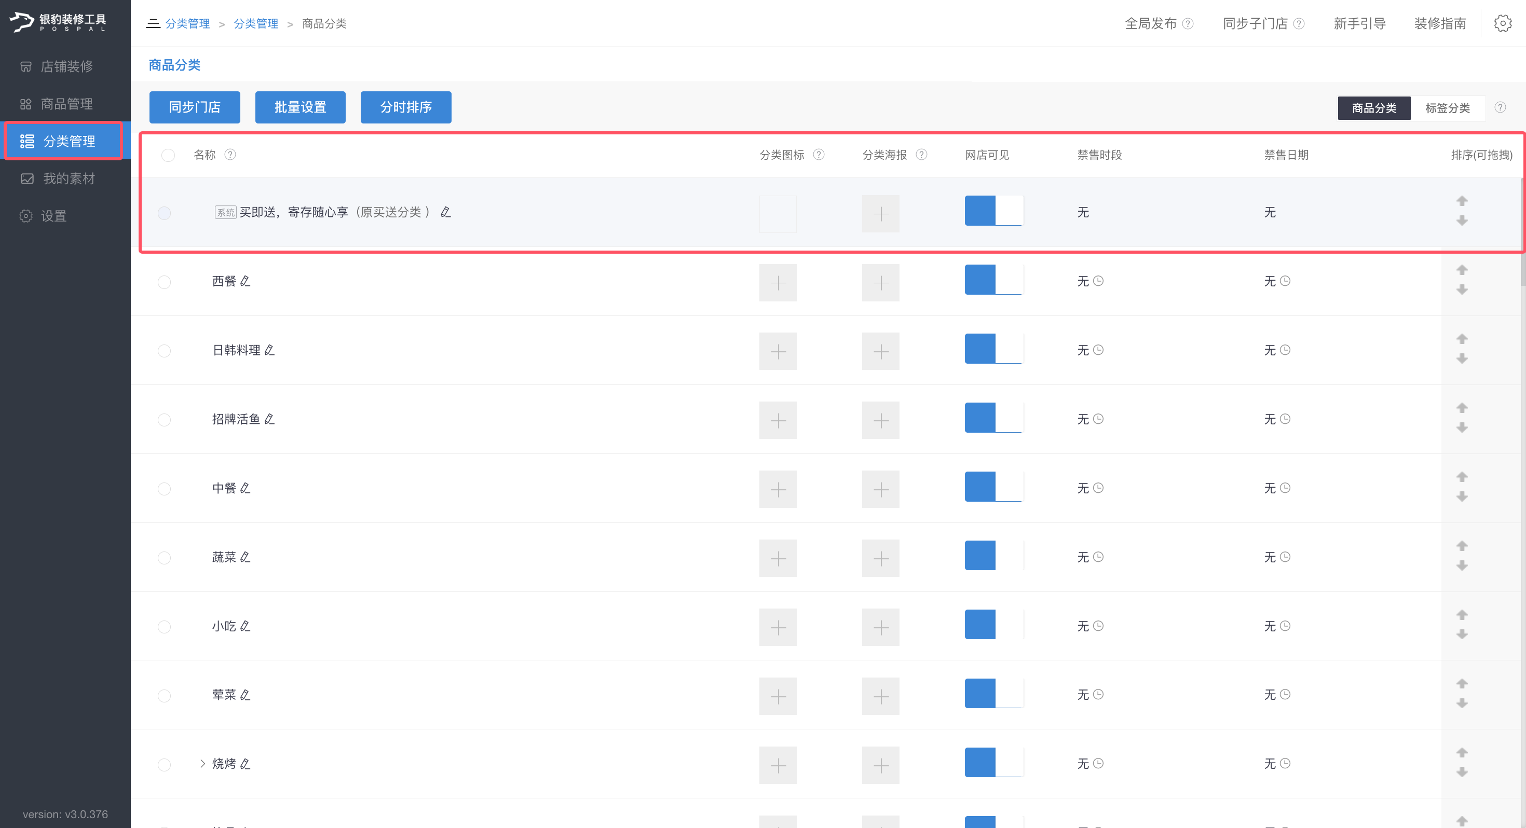Click the pencil icon next to 小吃

(245, 626)
